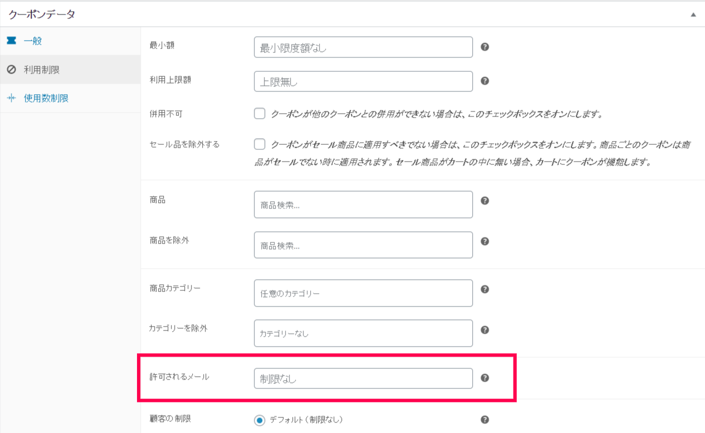
Task: Click the 一般 ticket icon
Action: tap(11, 41)
